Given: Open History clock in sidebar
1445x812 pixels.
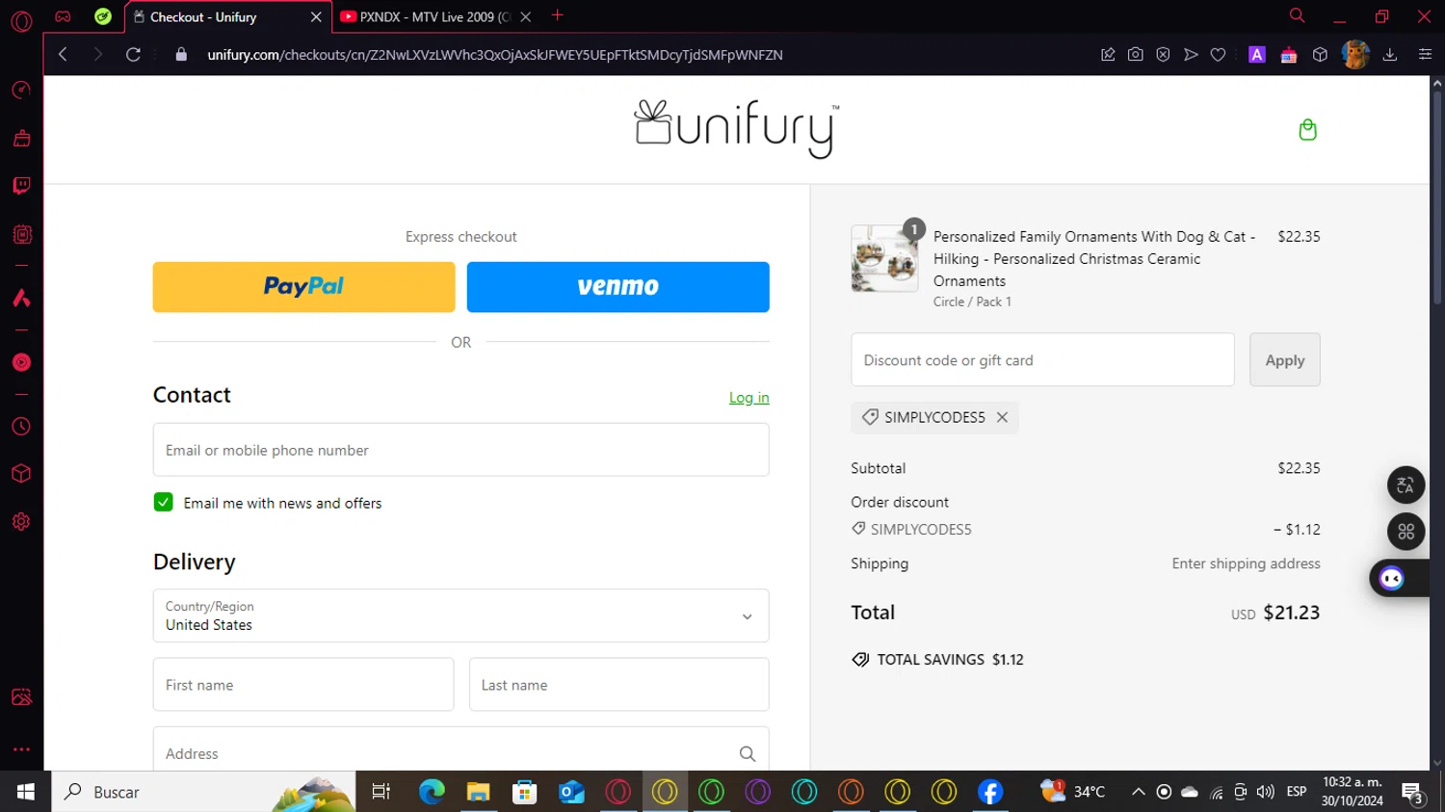Looking at the screenshot, I should (x=21, y=427).
